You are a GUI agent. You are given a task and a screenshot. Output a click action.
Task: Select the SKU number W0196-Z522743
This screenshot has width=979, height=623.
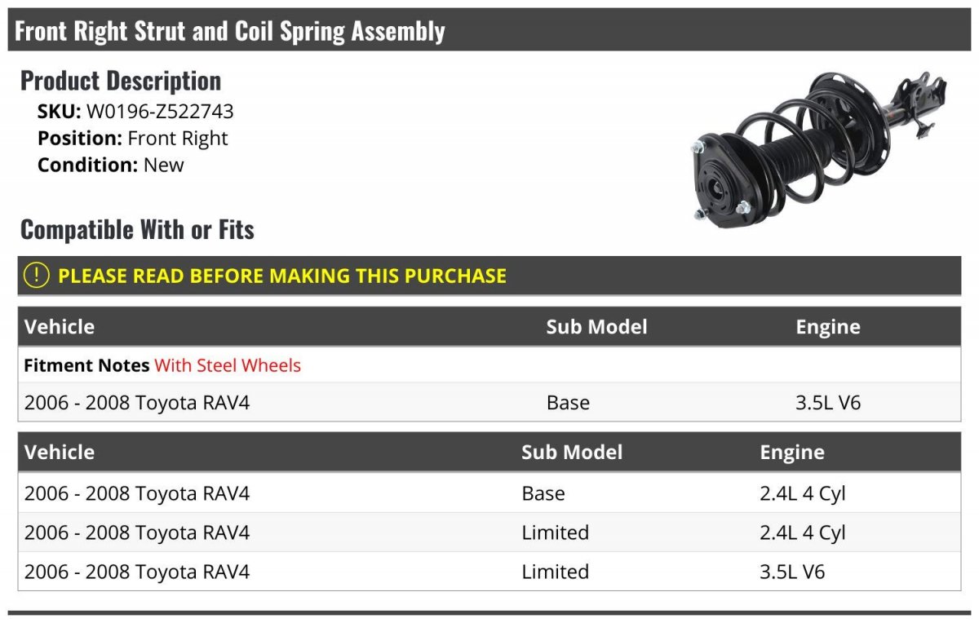(160, 112)
